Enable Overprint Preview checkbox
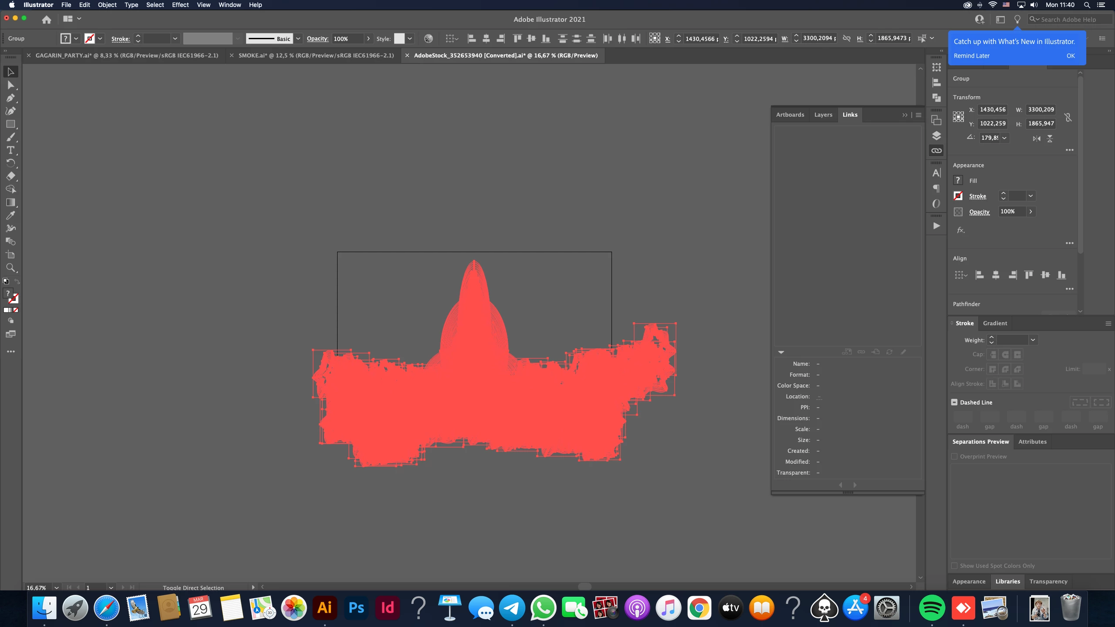Viewport: 1115px width, 627px height. (x=954, y=456)
